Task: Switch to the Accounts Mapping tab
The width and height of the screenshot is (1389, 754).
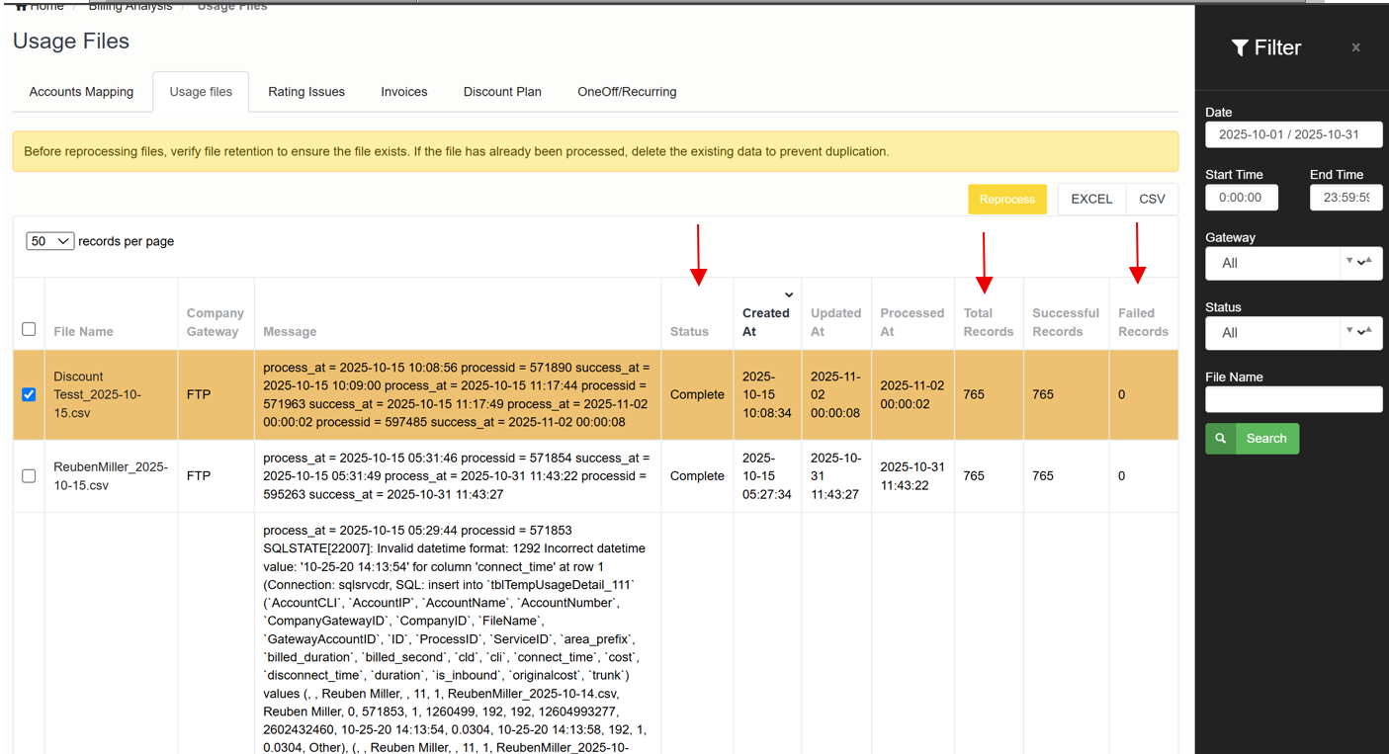Action: pos(81,92)
